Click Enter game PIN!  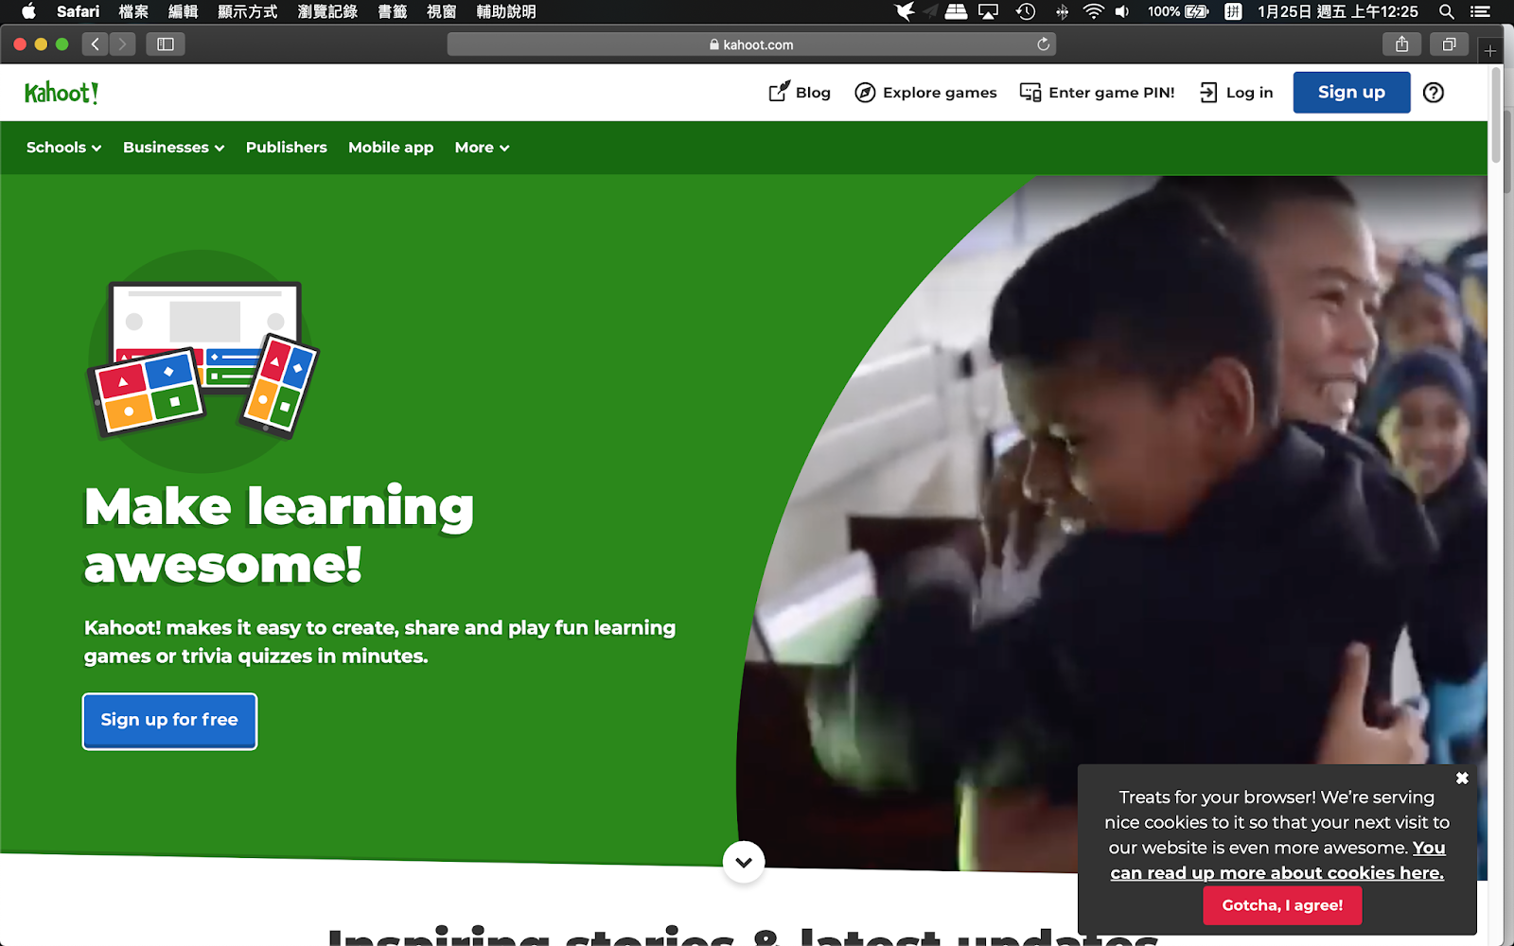[1097, 93]
